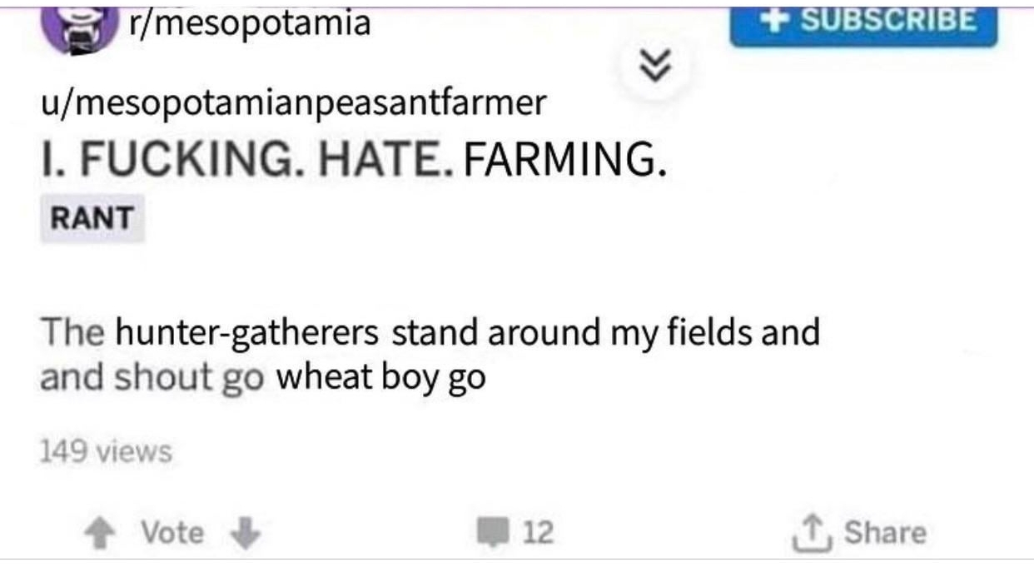Click the share arrow icon

tap(810, 533)
